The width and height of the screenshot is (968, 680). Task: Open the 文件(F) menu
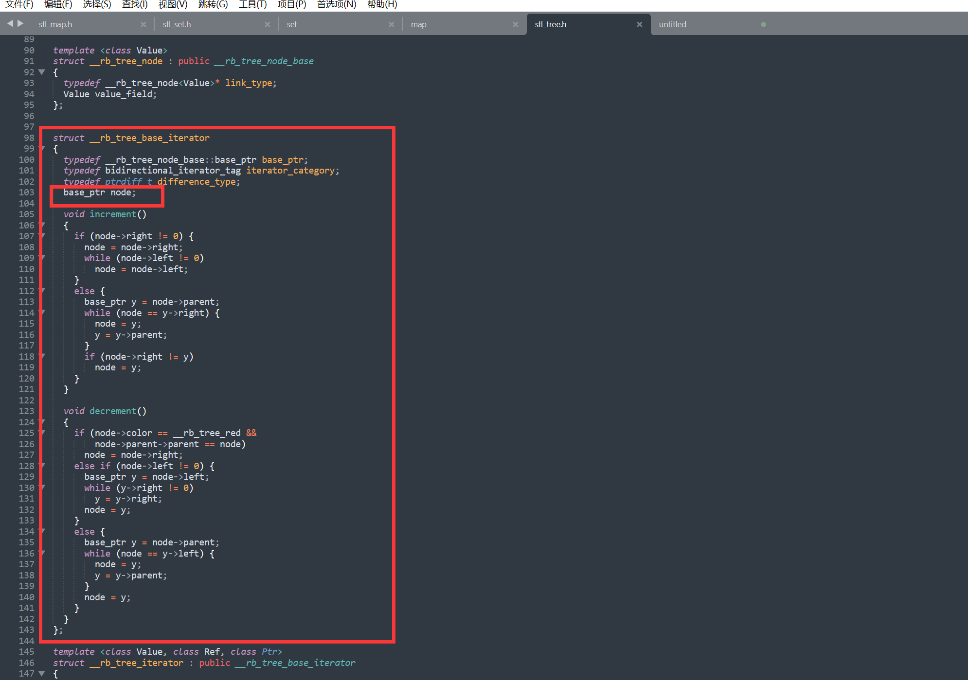(x=19, y=4)
